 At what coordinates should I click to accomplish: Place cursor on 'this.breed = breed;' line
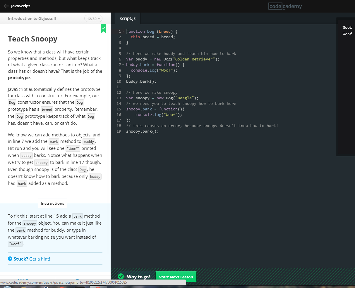[153, 37]
